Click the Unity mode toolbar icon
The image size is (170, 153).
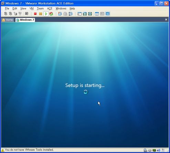pos(90,14)
